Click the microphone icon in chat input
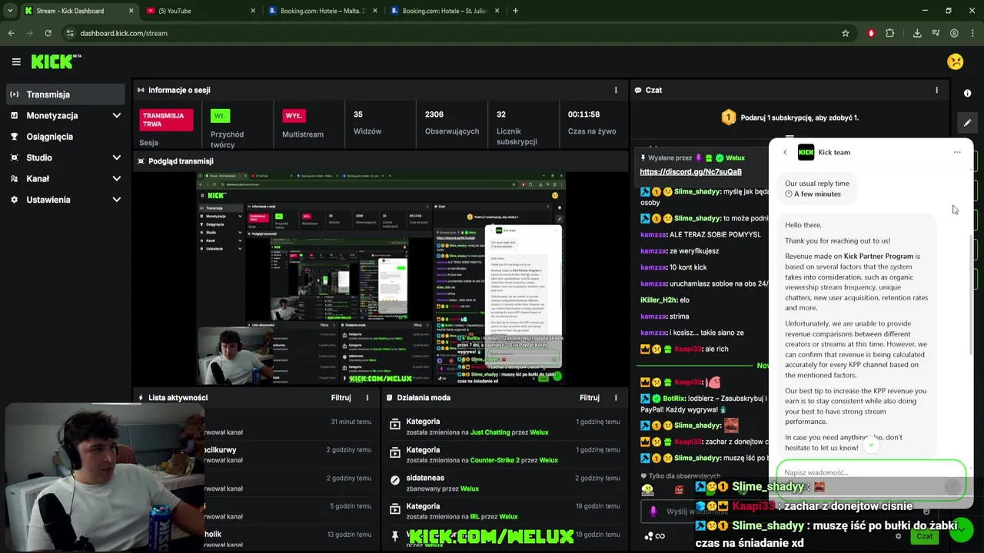 point(653,511)
